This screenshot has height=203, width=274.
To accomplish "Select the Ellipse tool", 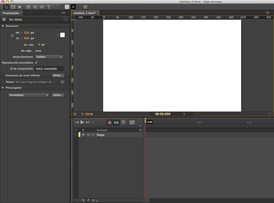I will pyautogui.click(x=42, y=7).
